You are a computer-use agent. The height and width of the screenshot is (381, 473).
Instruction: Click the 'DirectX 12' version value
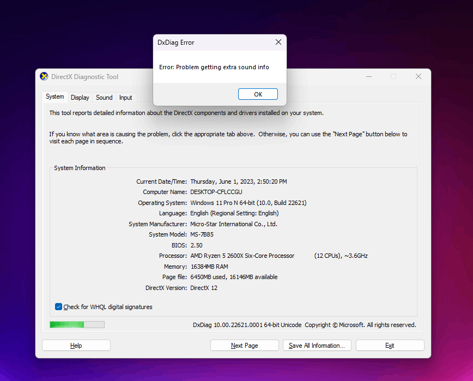click(204, 288)
